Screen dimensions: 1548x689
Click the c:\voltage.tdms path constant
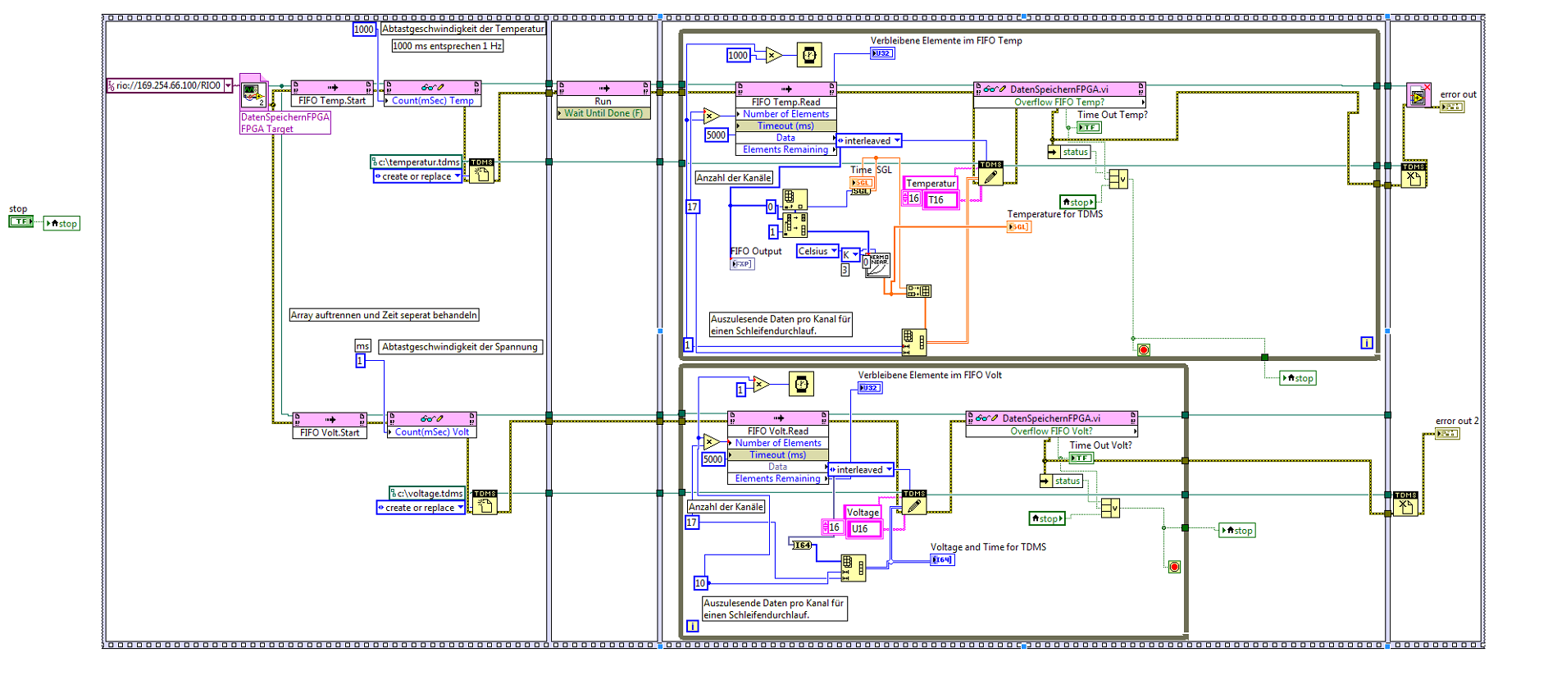pyautogui.click(x=427, y=494)
